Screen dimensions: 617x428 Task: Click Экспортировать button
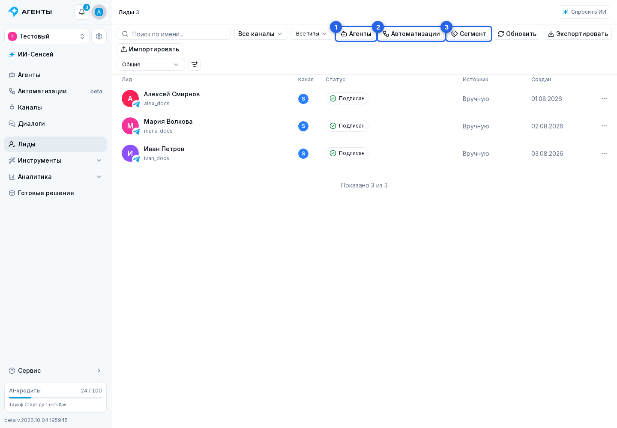(x=578, y=34)
